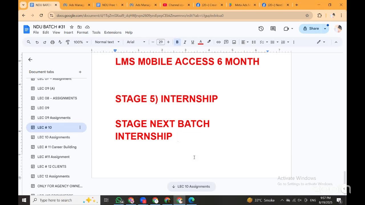Edit the font size field

coord(161,42)
